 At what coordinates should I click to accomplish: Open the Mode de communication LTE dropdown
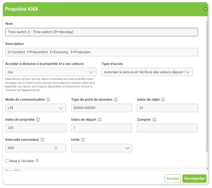[36, 108]
